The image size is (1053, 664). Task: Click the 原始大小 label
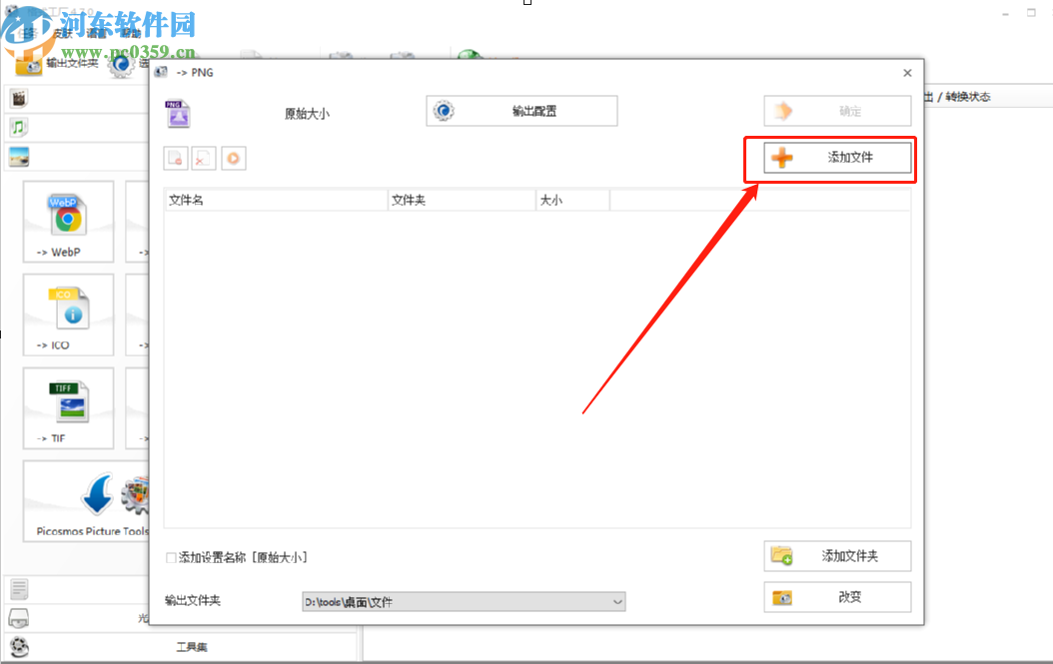point(307,114)
